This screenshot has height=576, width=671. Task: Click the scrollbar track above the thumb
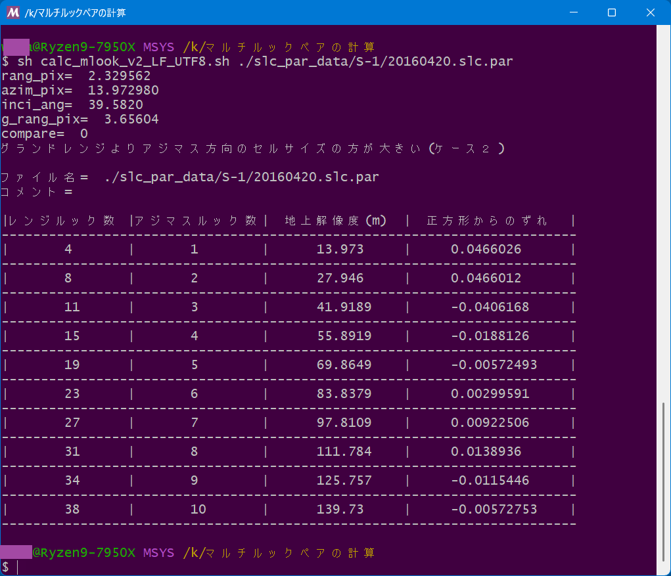[663, 214]
